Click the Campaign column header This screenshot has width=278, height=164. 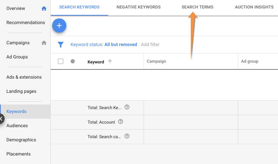pos(156,61)
